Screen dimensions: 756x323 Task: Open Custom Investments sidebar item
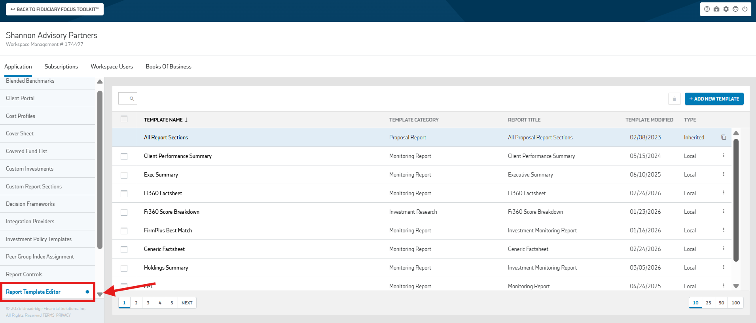(x=47, y=169)
